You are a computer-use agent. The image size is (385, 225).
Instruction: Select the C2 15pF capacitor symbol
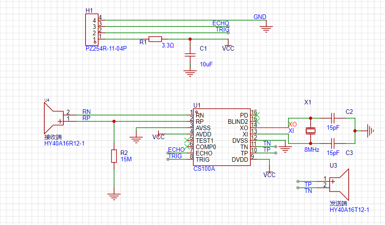point(333,118)
